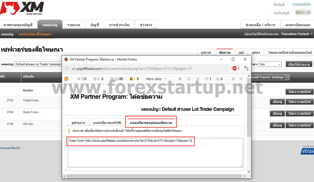Expand the More data dropdown in SEOquake bar
The width and height of the screenshot is (314, 182).
156,79
